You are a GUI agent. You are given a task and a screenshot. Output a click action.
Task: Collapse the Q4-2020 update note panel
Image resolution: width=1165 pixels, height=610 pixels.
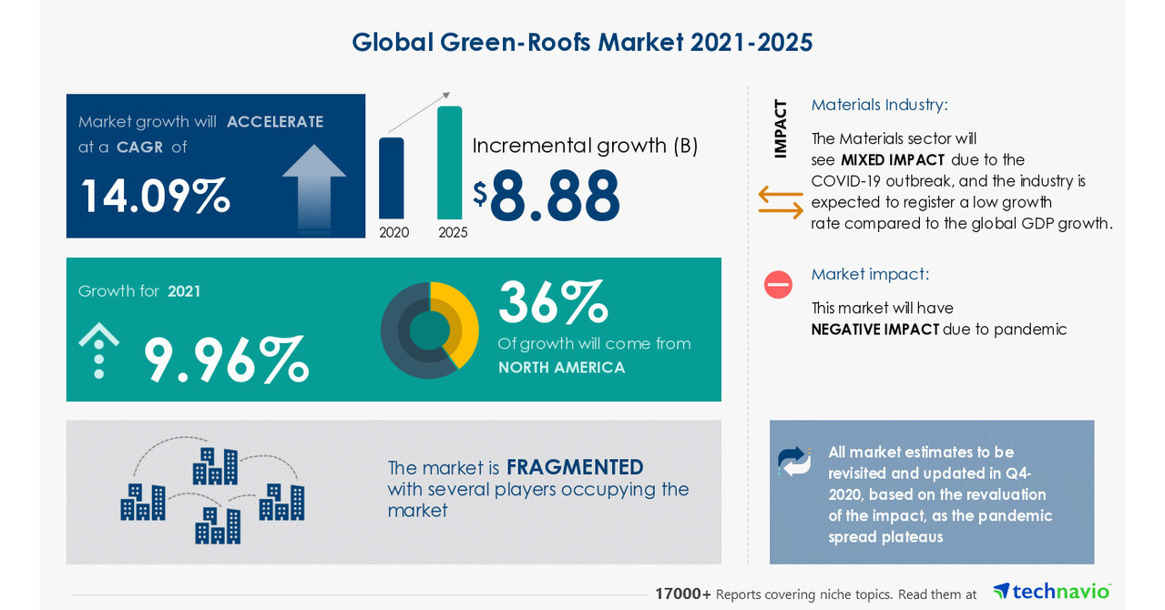(931, 493)
